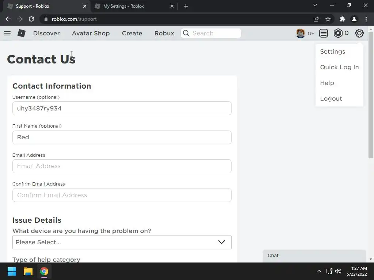Open the Chrome extensions puzzle icon

pos(343,19)
